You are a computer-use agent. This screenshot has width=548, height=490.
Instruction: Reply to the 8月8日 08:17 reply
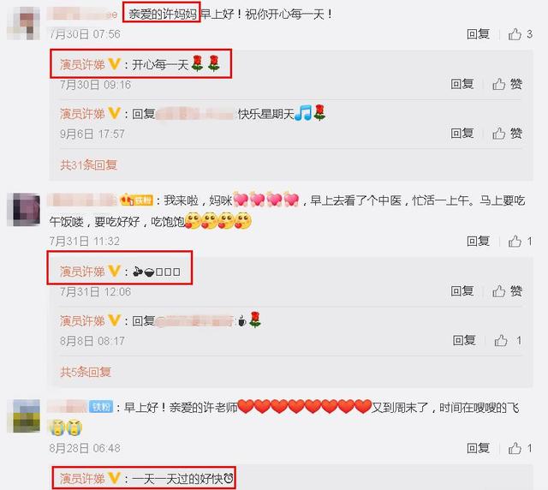(x=464, y=340)
